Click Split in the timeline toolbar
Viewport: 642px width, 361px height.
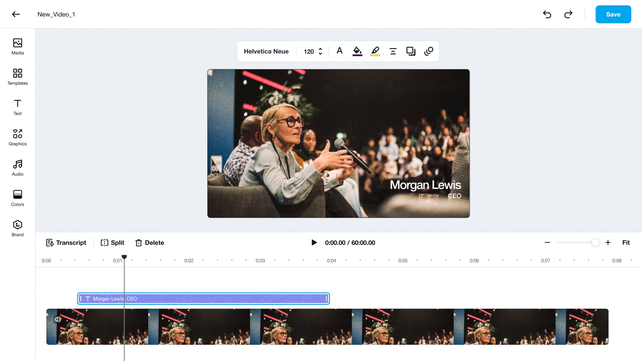coord(112,243)
